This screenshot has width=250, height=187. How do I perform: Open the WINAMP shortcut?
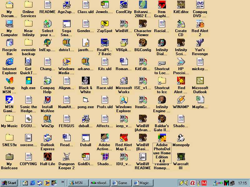(181, 100)
